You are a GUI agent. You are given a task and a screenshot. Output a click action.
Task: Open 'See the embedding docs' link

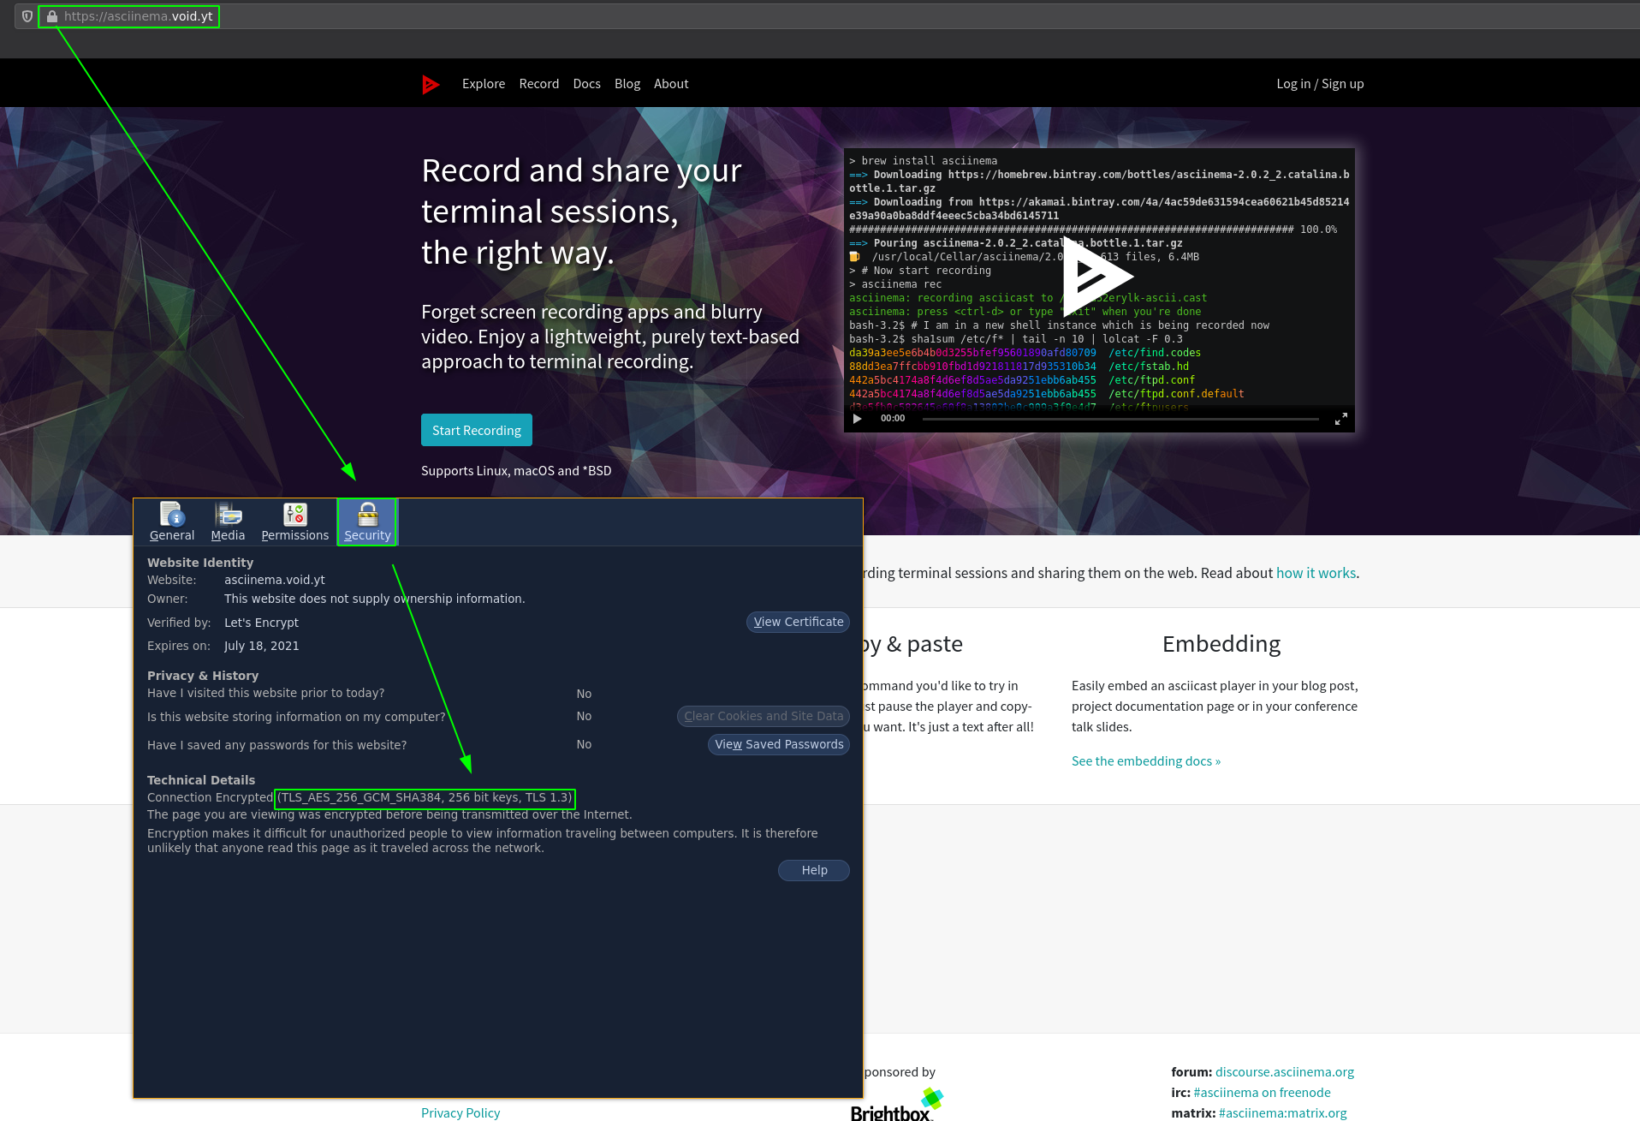point(1146,761)
